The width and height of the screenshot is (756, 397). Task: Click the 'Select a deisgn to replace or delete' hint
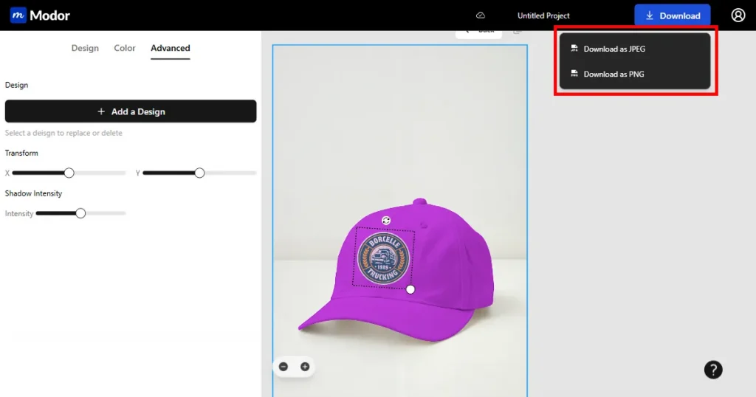coord(63,133)
